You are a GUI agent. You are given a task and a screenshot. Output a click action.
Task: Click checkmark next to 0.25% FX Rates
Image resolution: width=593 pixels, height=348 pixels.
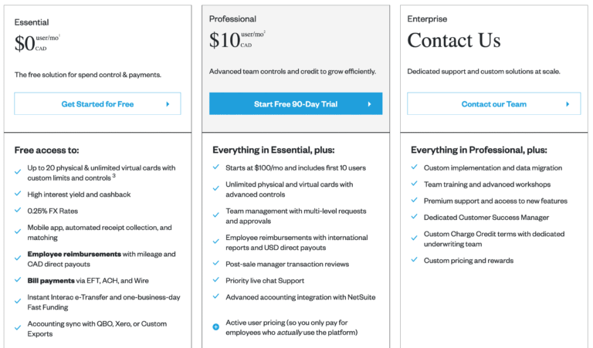tap(18, 211)
